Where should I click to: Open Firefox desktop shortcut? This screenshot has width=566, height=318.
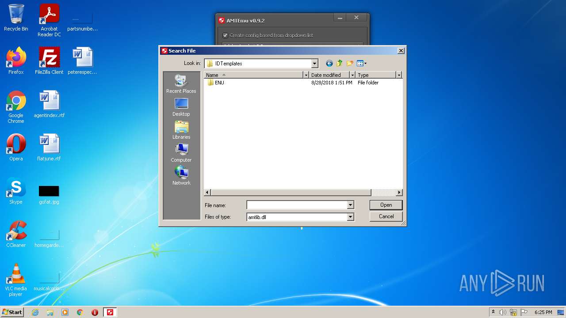[x=16, y=61]
